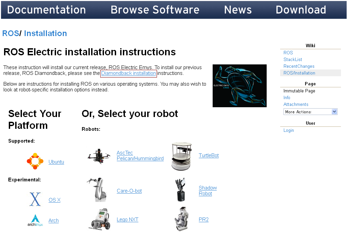The image size is (348, 233).
Task: Follow the Diamondback installation link
Action: 129,74
